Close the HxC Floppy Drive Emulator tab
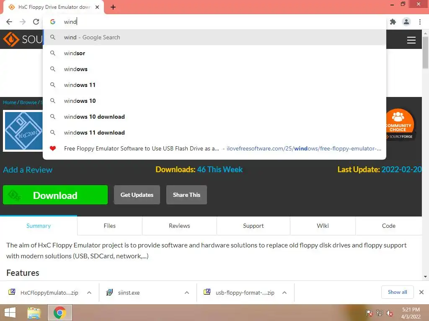 (97, 7)
